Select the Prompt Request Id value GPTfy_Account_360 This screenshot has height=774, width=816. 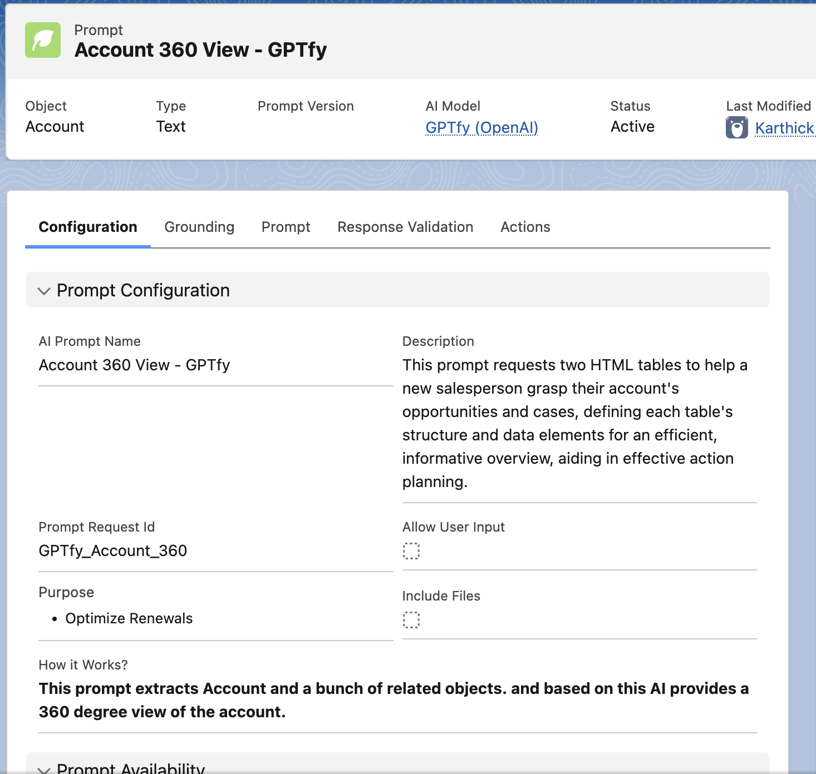click(113, 551)
